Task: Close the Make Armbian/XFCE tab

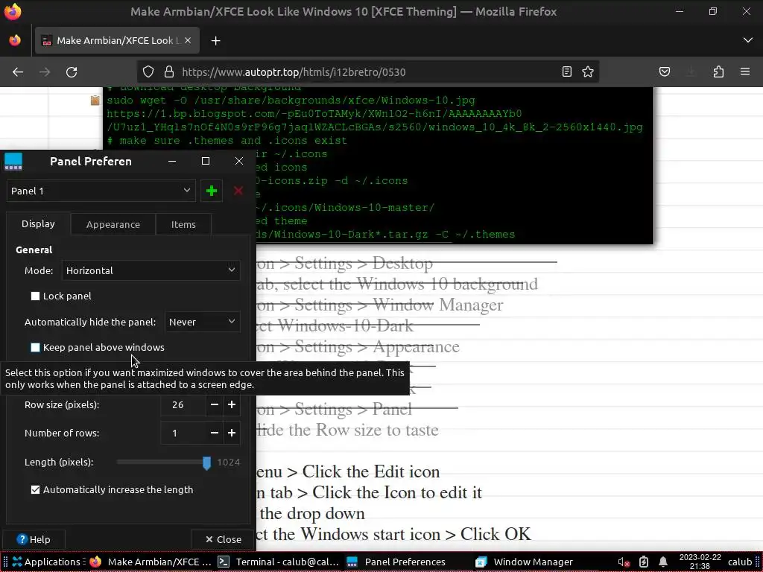Action: pyautogui.click(x=188, y=40)
